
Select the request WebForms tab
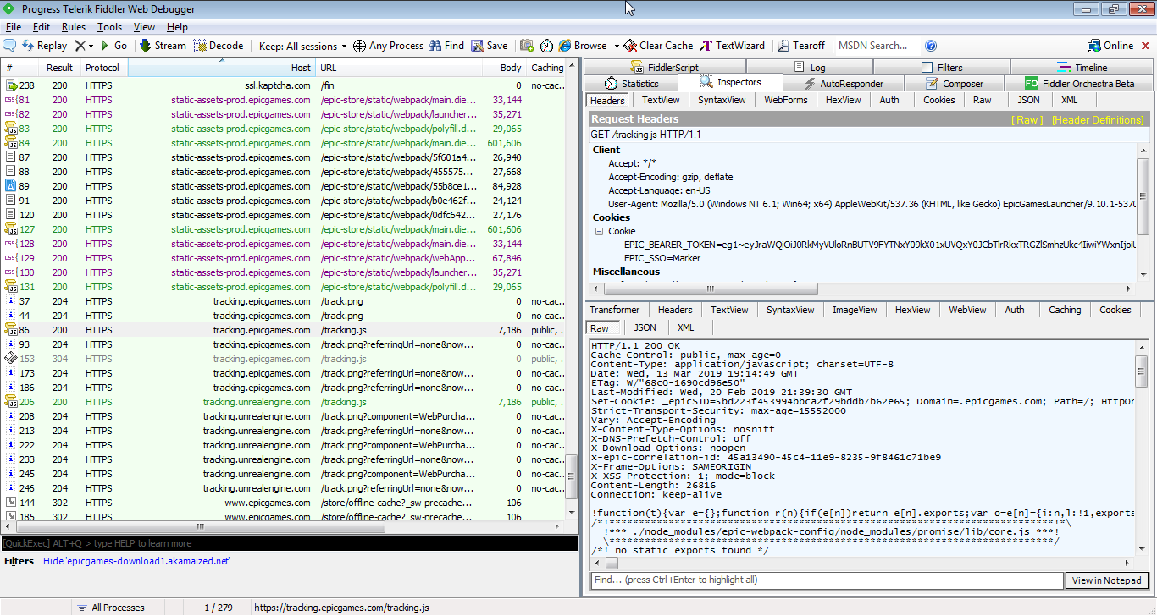pos(786,100)
